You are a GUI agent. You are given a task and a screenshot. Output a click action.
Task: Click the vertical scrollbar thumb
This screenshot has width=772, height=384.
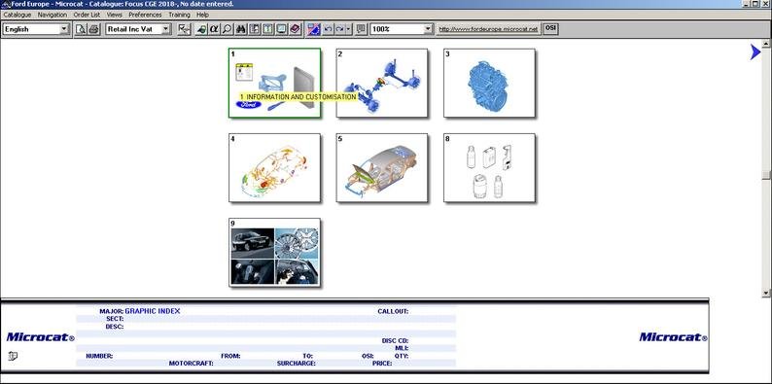[765, 175]
